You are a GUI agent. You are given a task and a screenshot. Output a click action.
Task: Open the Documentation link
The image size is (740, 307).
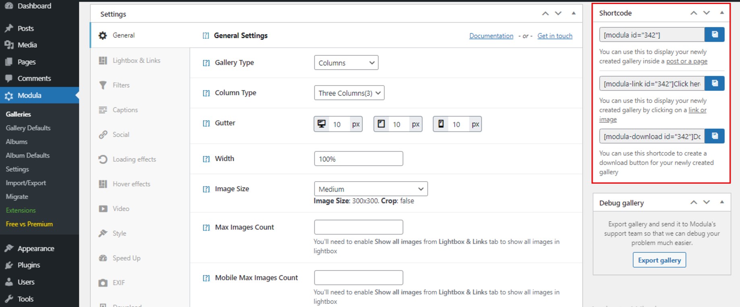[491, 36]
